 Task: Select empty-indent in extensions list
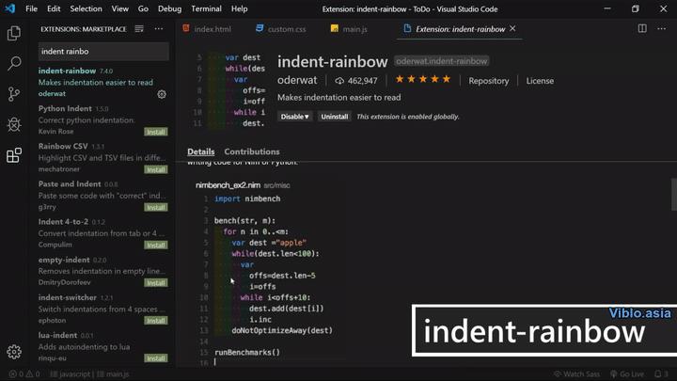click(102, 271)
